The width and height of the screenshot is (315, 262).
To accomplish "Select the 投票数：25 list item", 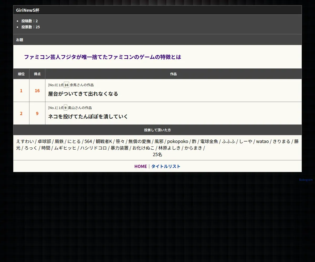I will [31, 27].
